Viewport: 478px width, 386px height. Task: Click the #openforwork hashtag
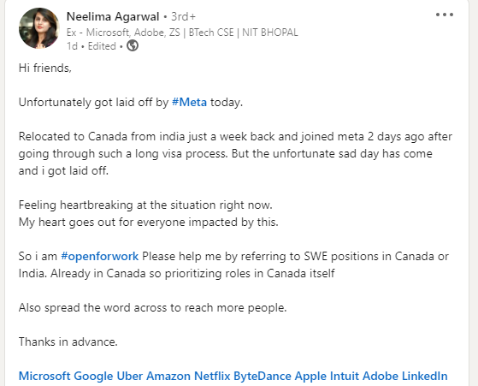(x=100, y=256)
